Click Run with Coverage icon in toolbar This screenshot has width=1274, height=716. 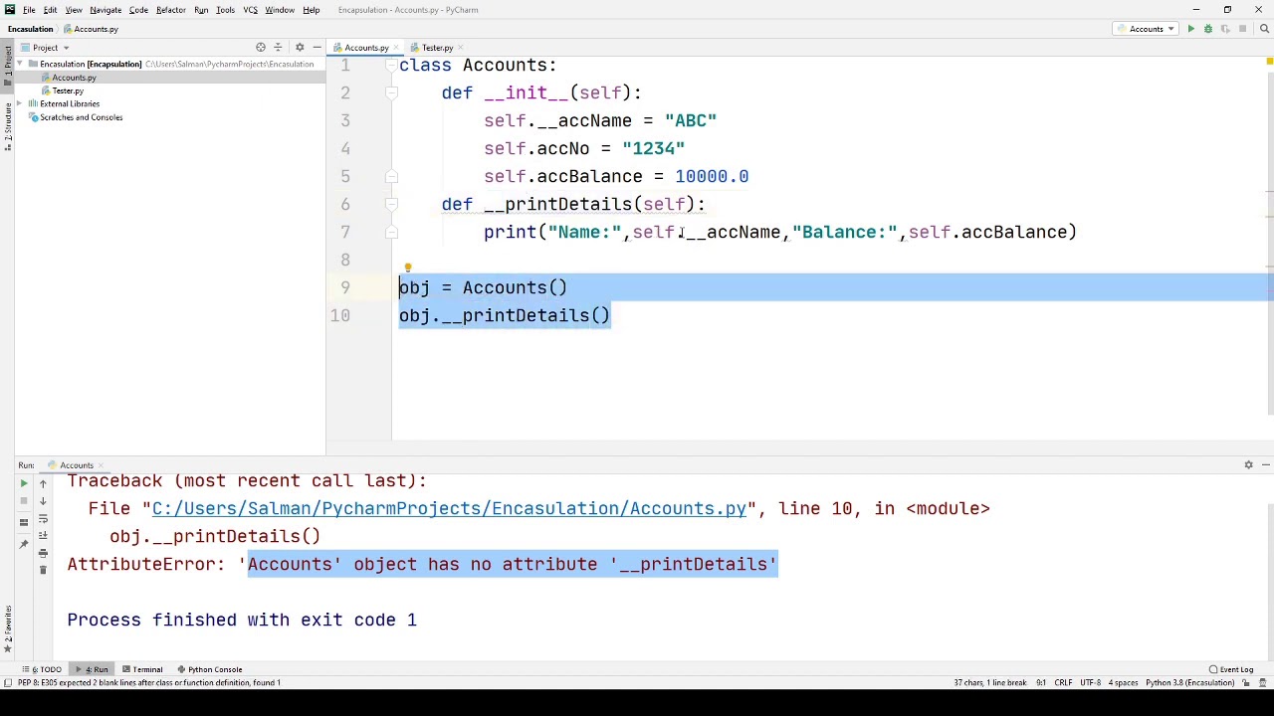1225,29
